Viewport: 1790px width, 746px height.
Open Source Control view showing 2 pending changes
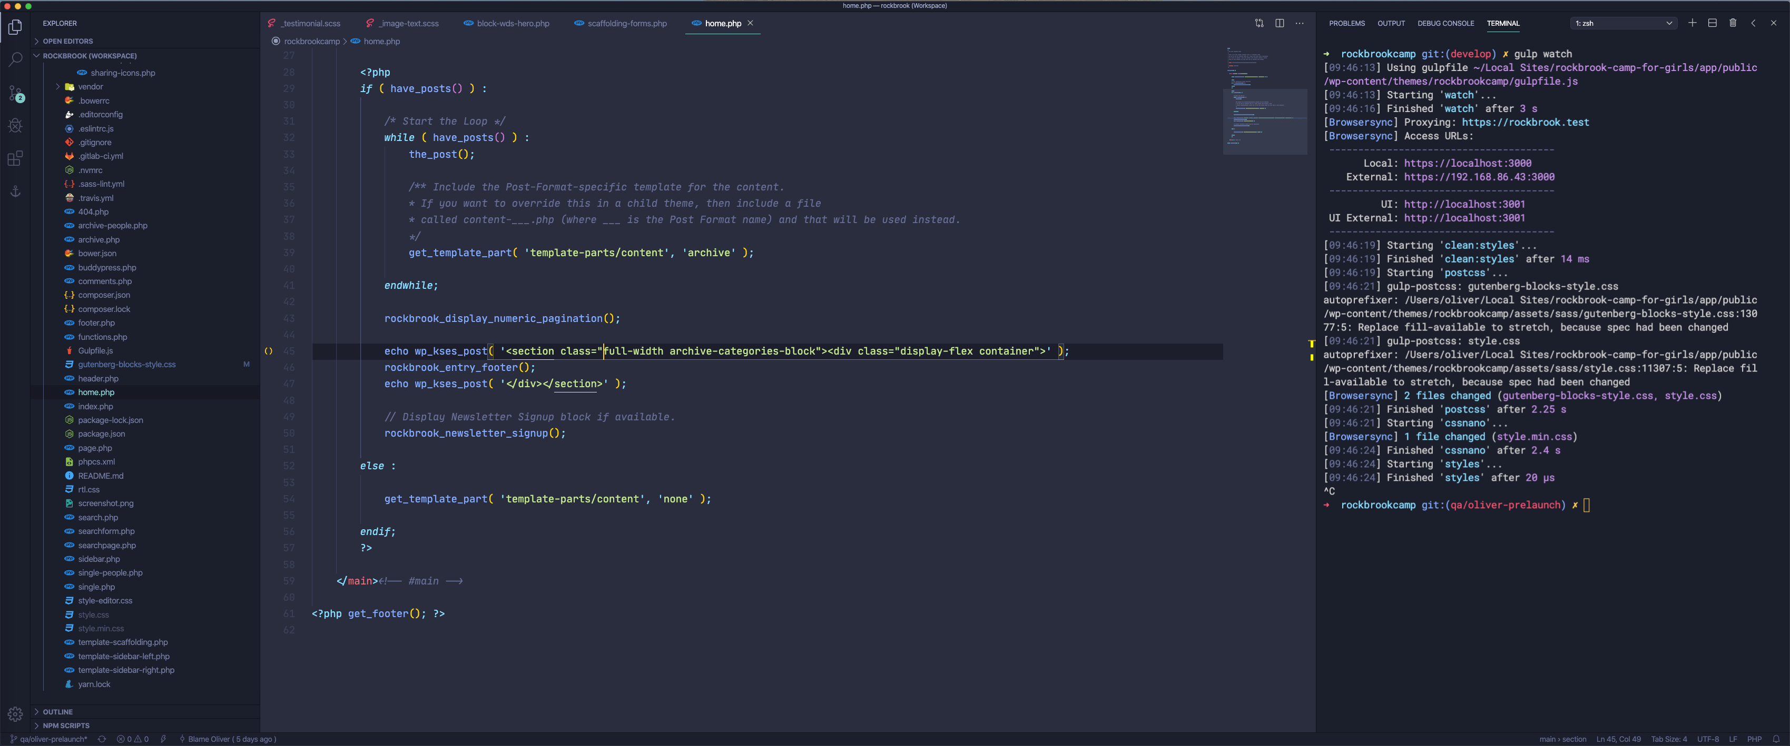point(15,92)
